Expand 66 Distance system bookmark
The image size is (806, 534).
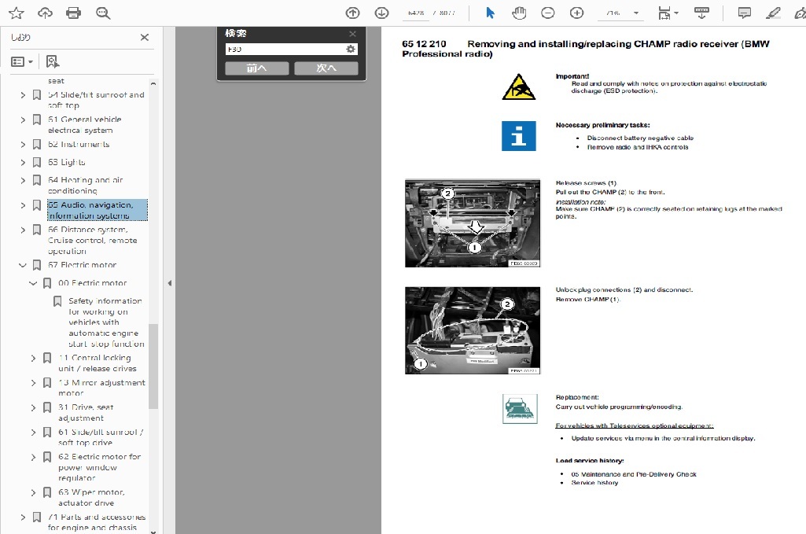23,230
